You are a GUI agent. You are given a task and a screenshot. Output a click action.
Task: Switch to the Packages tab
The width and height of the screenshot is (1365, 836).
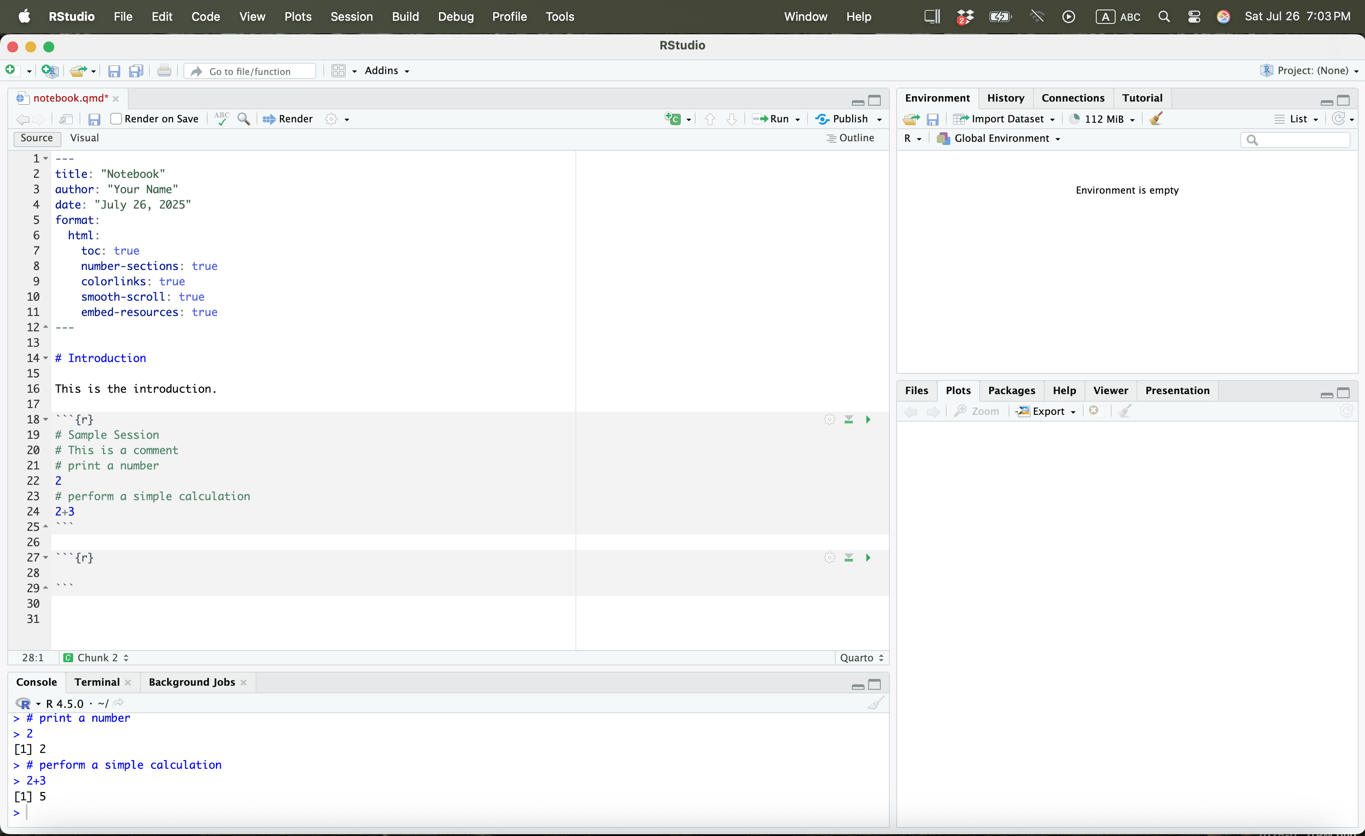click(1011, 390)
